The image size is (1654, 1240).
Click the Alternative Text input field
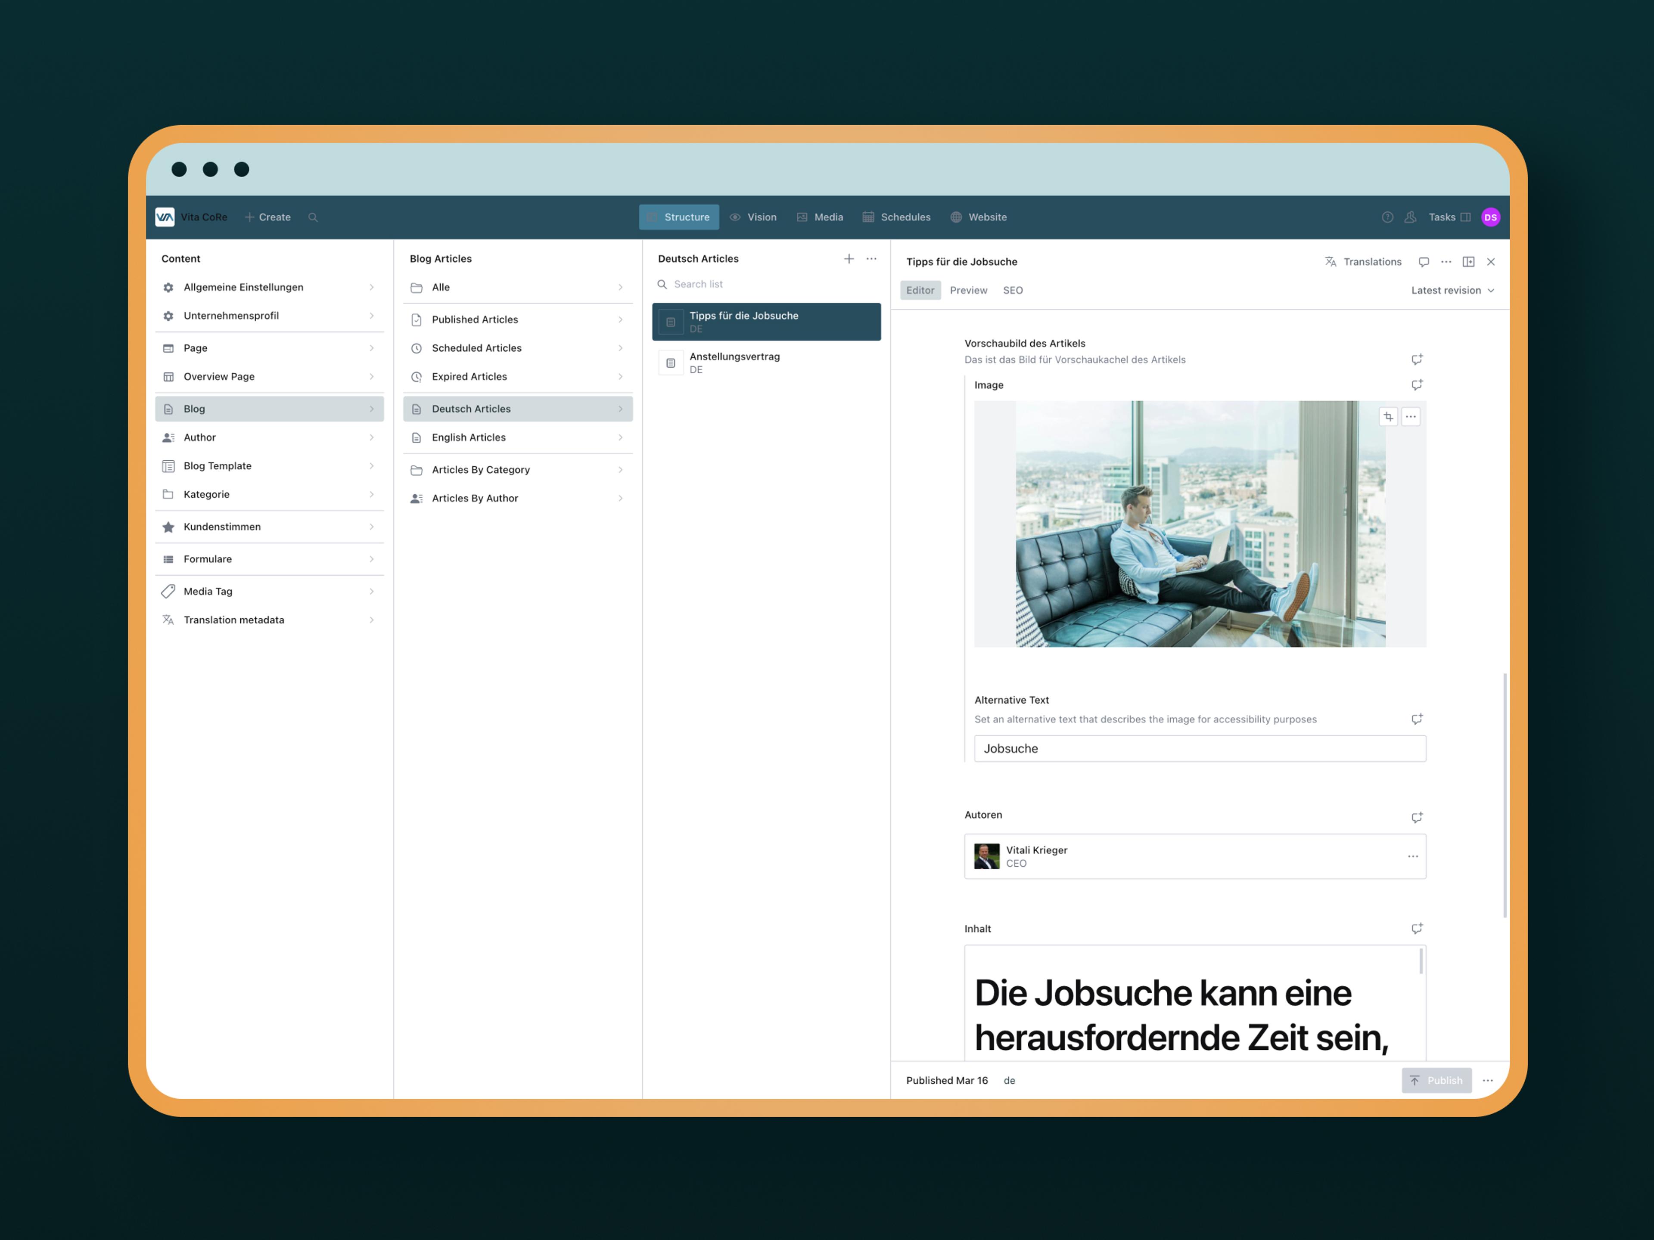(x=1200, y=749)
